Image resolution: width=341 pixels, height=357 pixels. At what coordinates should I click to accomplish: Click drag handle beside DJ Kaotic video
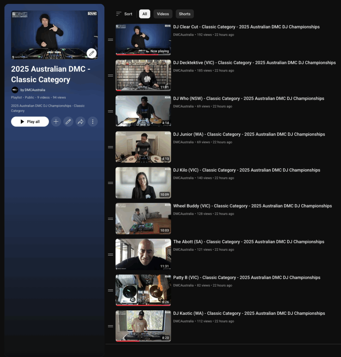[x=111, y=326]
